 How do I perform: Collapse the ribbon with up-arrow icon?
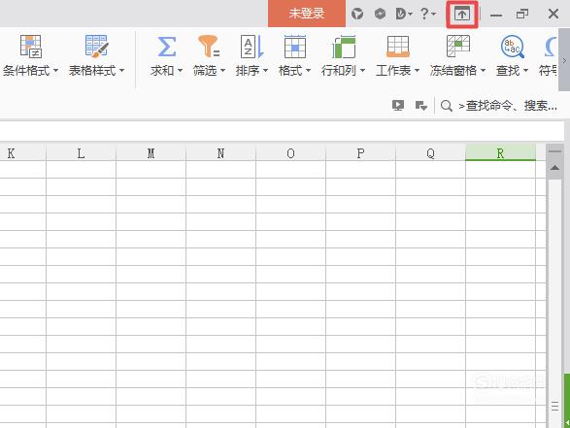pos(462,15)
